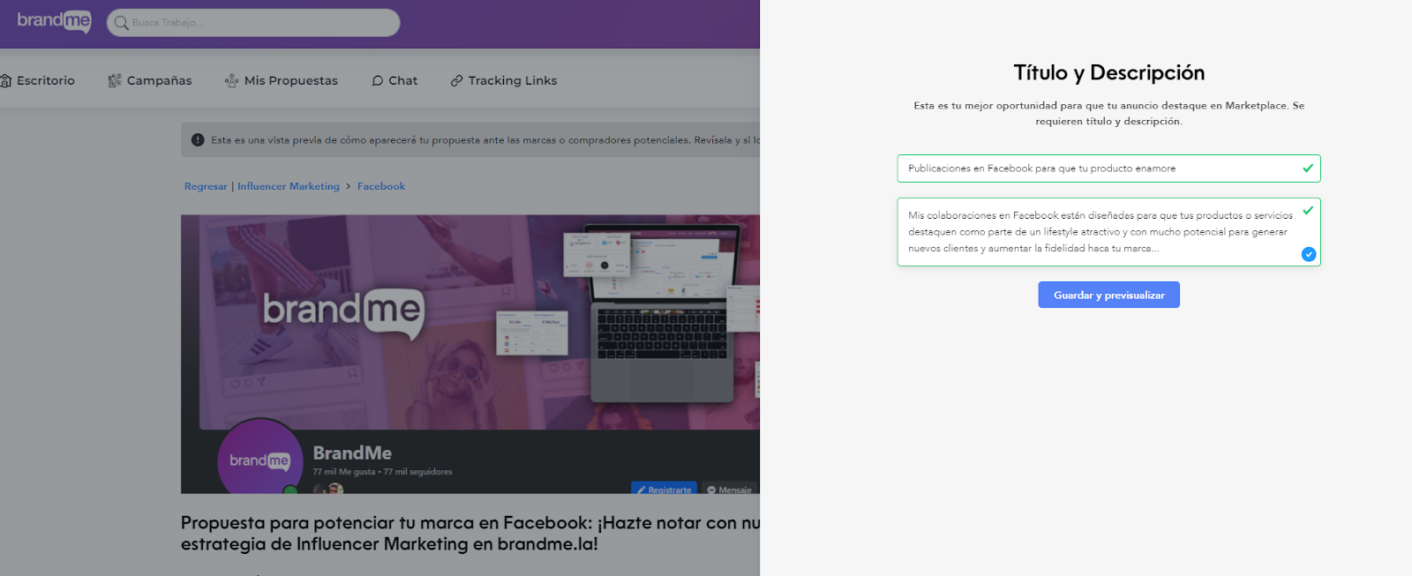The height and width of the screenshot is (576, 1412).
Task: Click the info alert icon in banner
Action: (x=198, y=139)
